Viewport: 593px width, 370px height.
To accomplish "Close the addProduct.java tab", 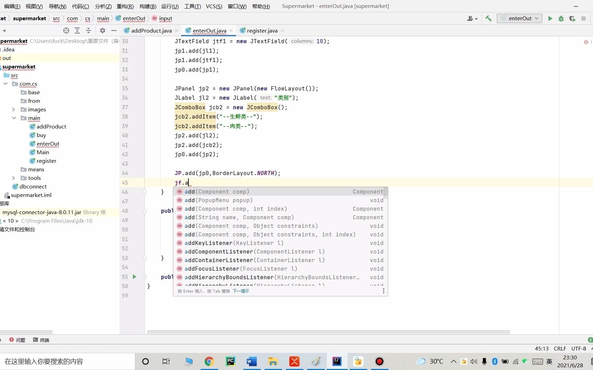I will point(176,30).
